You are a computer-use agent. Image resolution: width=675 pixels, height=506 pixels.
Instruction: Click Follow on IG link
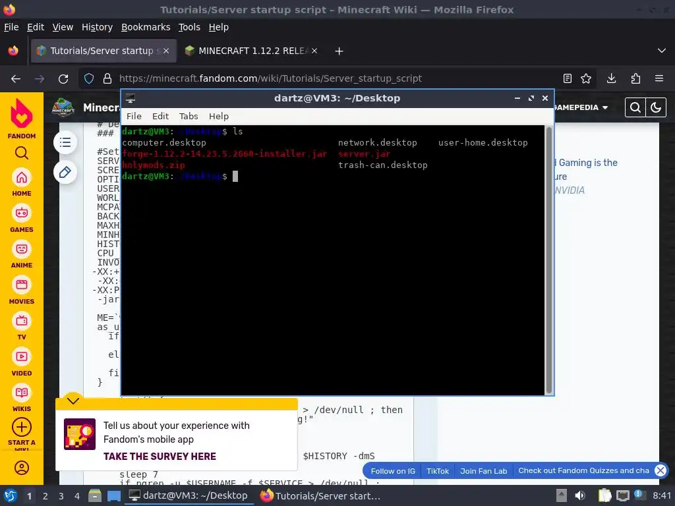[x=393, y=471]
